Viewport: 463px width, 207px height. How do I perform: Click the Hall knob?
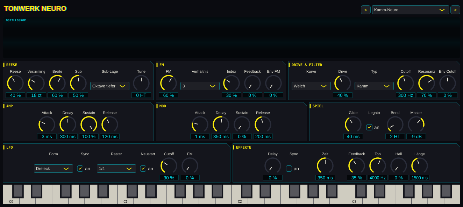(x=399, y=166)
